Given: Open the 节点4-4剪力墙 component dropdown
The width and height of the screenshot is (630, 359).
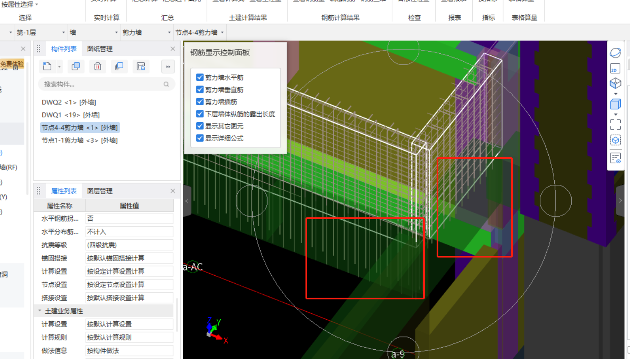Looking at the screenshot, I should pos(200,32).
